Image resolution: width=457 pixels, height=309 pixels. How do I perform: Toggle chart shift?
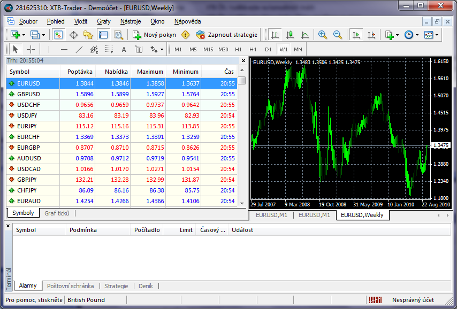point(371,35)
